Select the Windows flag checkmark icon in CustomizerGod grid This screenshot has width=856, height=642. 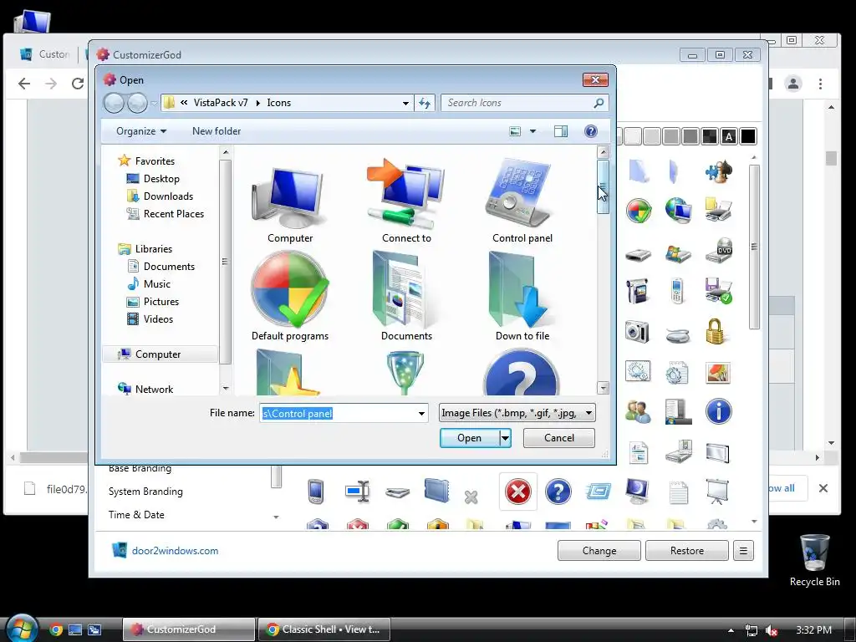tap(638, 211)
